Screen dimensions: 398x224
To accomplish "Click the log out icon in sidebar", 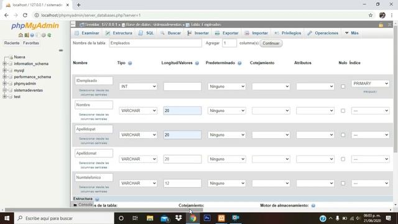I will pos(26,35).
